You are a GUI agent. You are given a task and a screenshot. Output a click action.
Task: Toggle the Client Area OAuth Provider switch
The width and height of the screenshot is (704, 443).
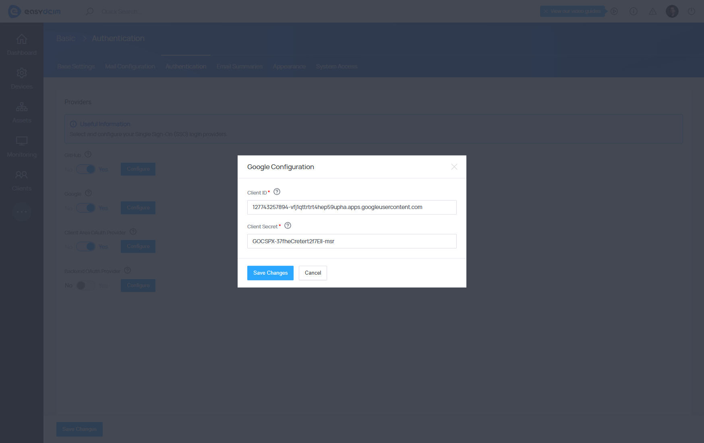click(x=86, y=246)
